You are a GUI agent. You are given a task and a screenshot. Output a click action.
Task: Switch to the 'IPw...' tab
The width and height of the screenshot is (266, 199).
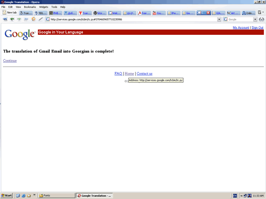(173, 13)
